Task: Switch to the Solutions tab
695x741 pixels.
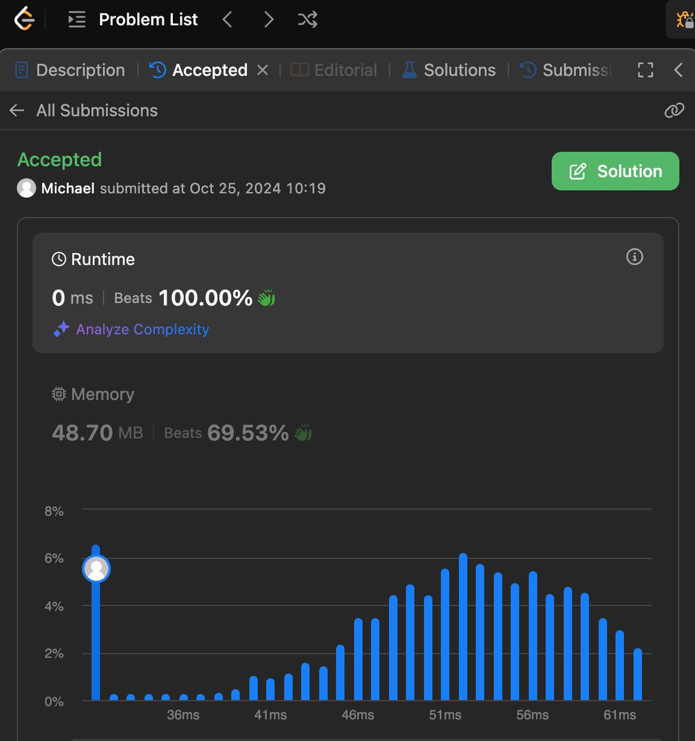Action: coord(449,70)
